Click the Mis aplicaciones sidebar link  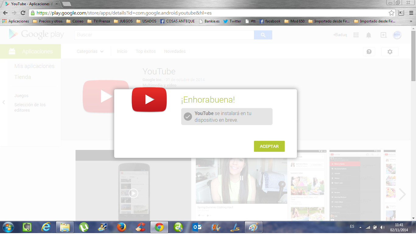[x=34, y=66]
